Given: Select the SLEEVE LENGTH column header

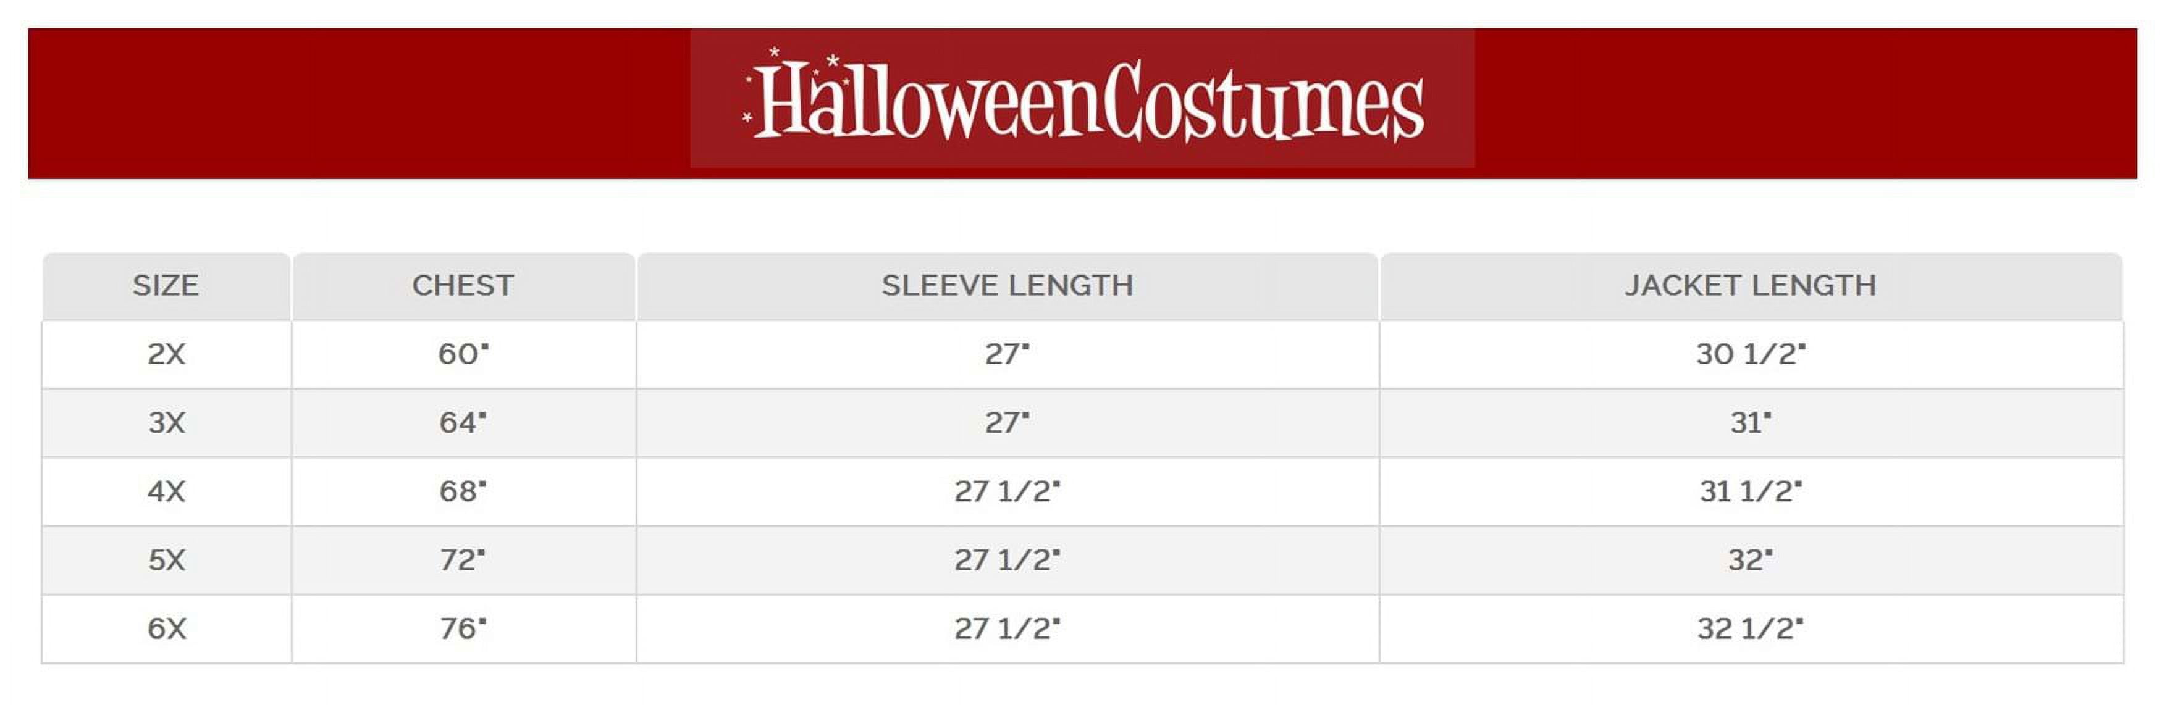Looking at the screenshot, I should [1007, 286].
